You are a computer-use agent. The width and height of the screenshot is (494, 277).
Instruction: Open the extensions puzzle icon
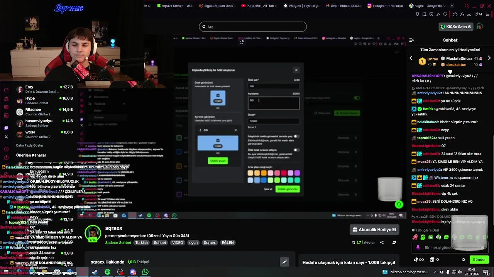click(x=455, y=14)
